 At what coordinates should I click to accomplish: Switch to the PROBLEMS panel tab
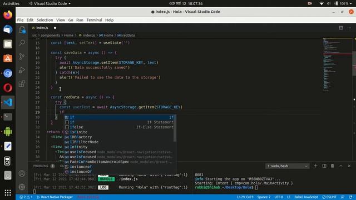pos(41,166)
